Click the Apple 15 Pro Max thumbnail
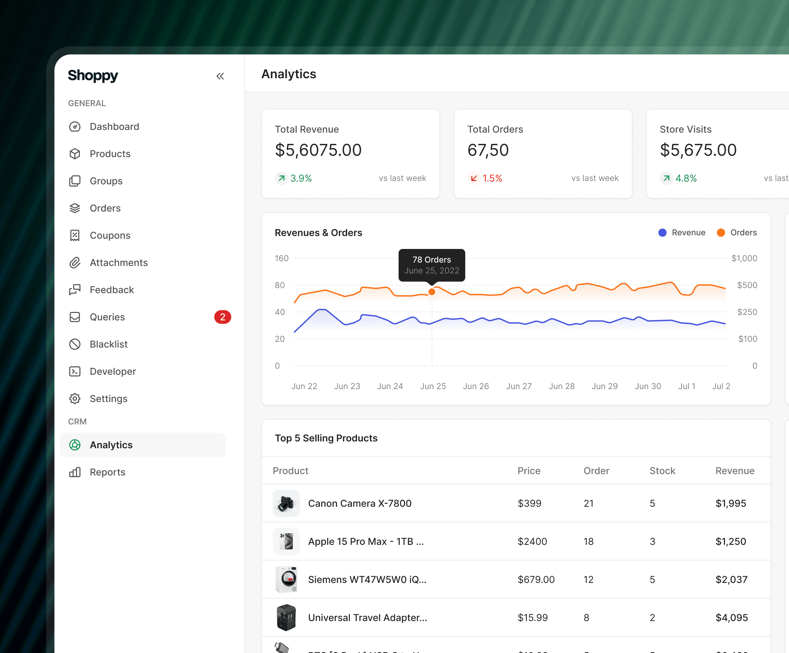 pos(286,541)
